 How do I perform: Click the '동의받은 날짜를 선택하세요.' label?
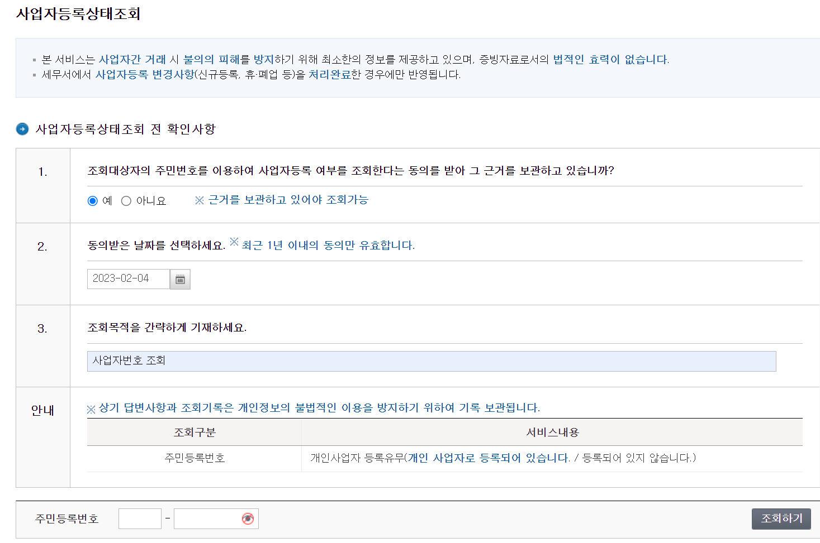(x=157, y=246)
